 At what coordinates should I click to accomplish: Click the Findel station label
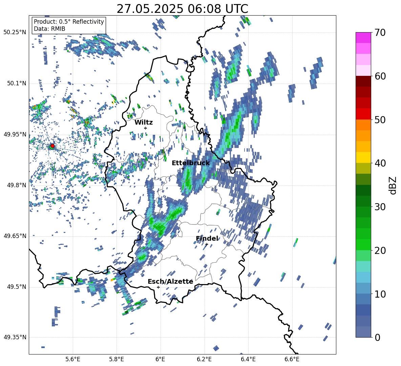click(207, 238)
